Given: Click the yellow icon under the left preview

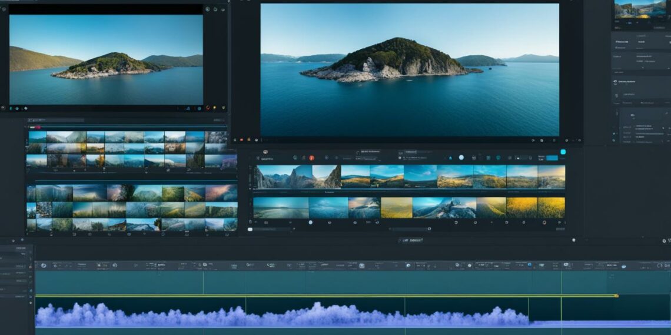Looking at the screenshot, I should [x=214, y=108].
